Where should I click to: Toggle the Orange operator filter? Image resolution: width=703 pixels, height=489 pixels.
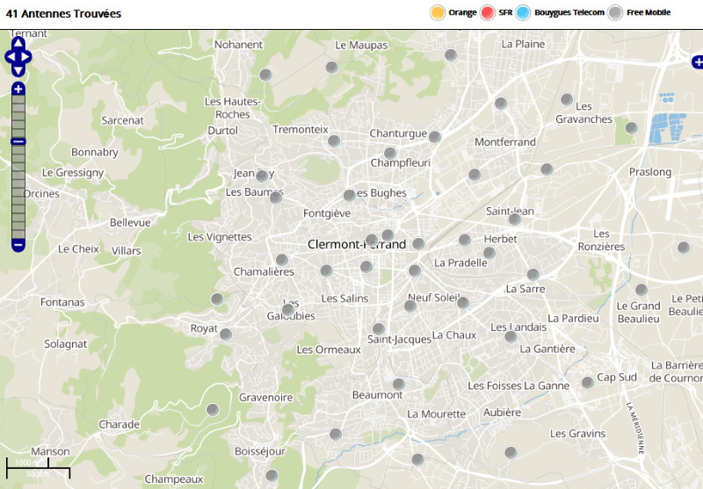pos(437,12)
